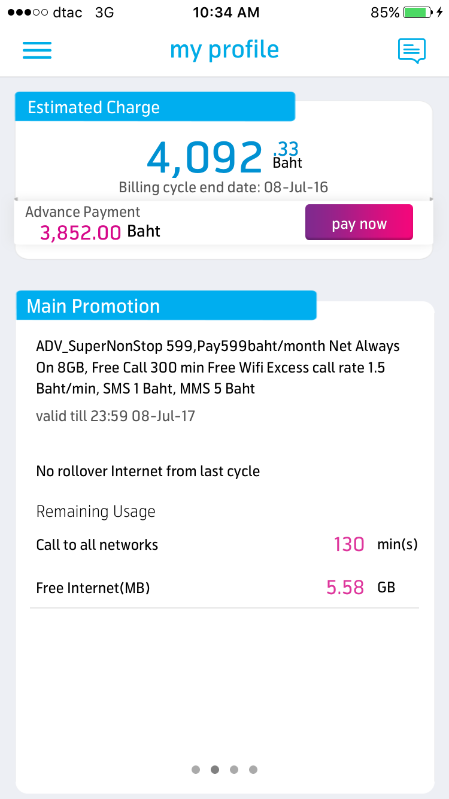Viewport: 449px width, 799px height.
Task: Click right arrow on Estimated Charge card
Action: [x=431, y=199]
